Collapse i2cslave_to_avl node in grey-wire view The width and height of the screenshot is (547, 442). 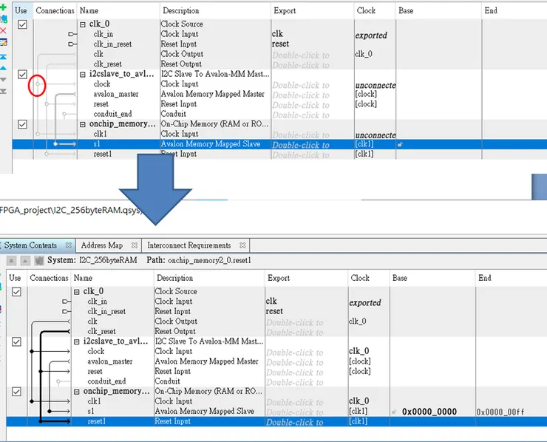(x=83, y=75)
